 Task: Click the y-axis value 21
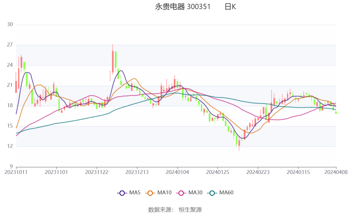point(10,85)
